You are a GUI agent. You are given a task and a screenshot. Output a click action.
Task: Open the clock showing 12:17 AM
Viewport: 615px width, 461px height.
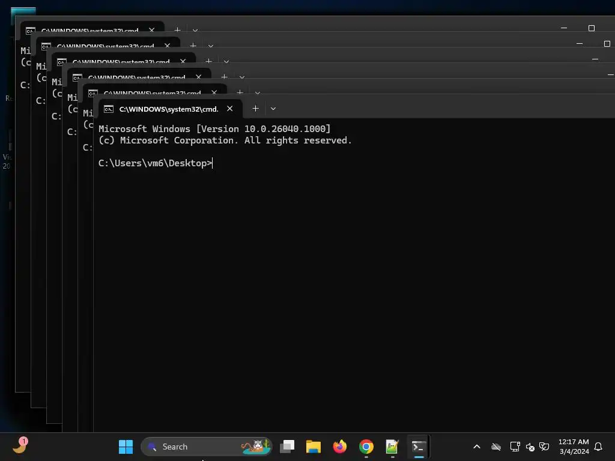(x=574, y=447)
